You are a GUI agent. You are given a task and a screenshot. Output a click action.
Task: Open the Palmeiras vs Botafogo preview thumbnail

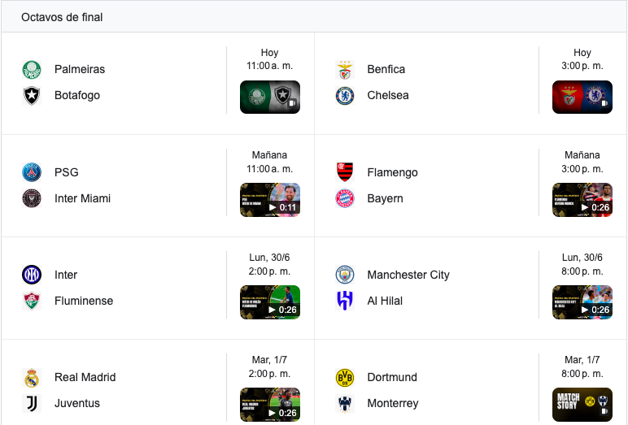tap(270, 97)
